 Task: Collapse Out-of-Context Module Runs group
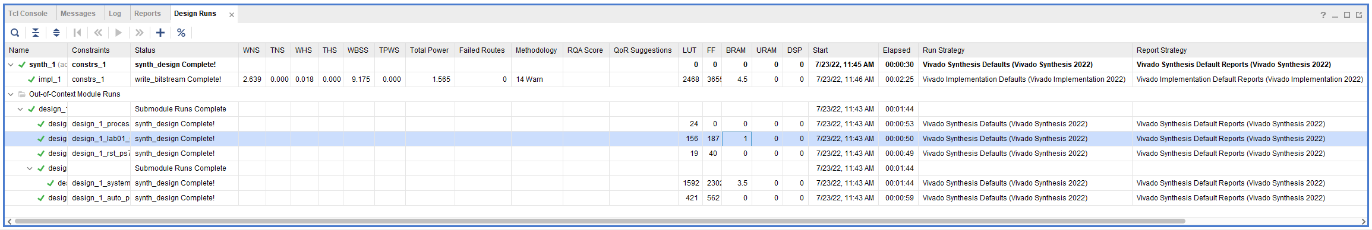tap(11, 94)
